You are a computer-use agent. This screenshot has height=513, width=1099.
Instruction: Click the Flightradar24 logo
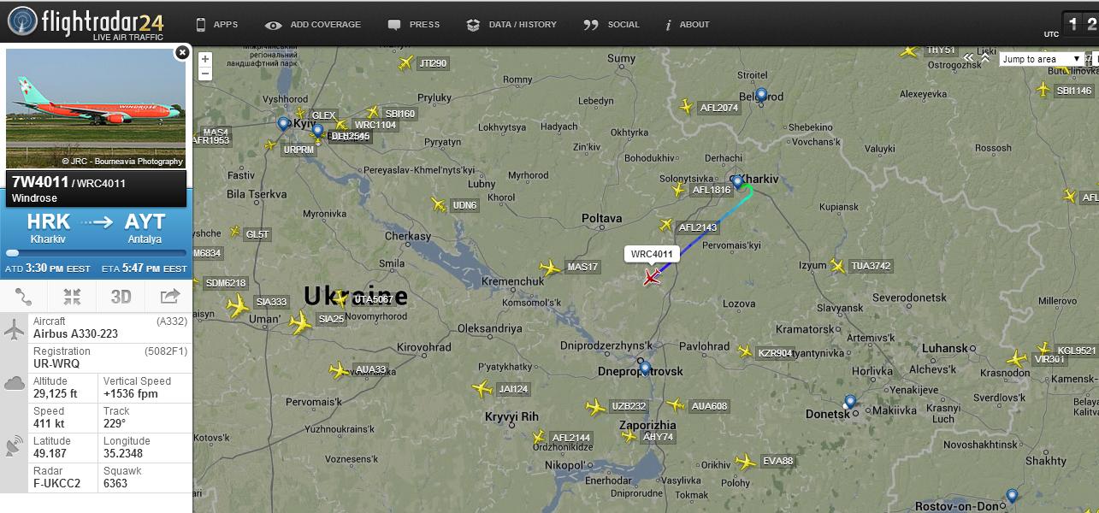pos(86,22)
